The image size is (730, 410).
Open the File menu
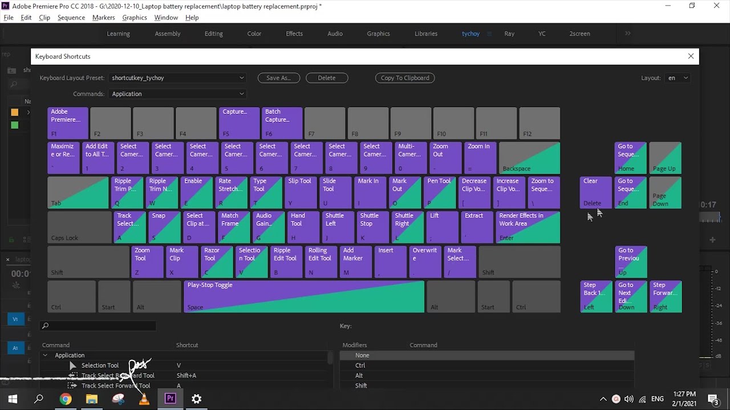[9, 18]
